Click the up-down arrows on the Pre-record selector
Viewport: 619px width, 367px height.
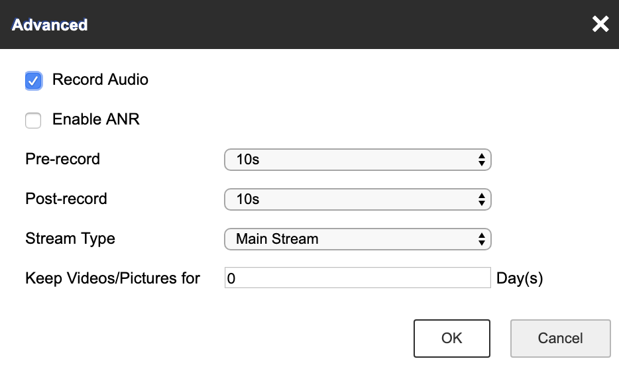point(482,160)
